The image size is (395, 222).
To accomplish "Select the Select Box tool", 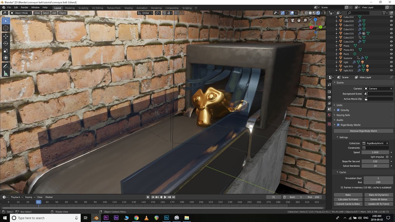I will [6, 21].
